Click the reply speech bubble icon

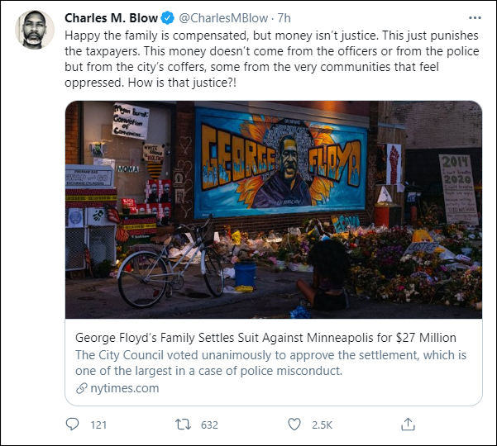[x=74, y=425]
